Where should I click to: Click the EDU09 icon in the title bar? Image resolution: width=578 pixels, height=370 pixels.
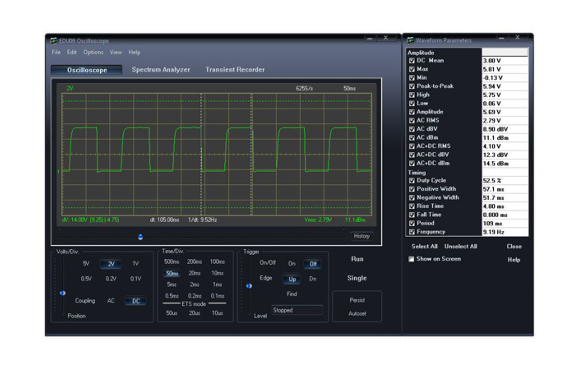53,41
